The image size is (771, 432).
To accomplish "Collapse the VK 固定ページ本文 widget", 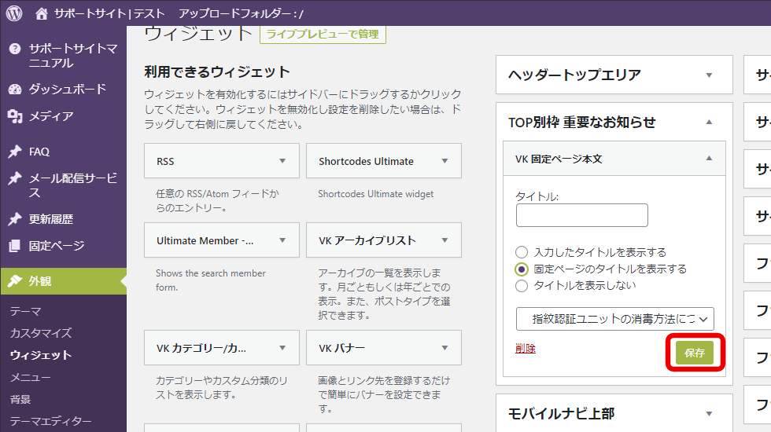I will [708, 159].
